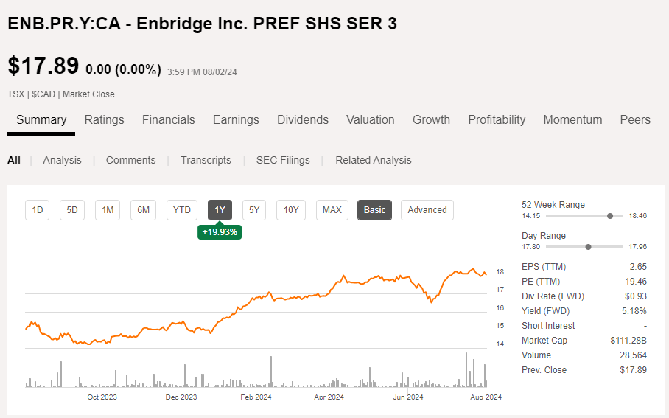Show SEC Filings in feed
The height and width of the screenshot is (418, 669).
(x=283, y=160)
